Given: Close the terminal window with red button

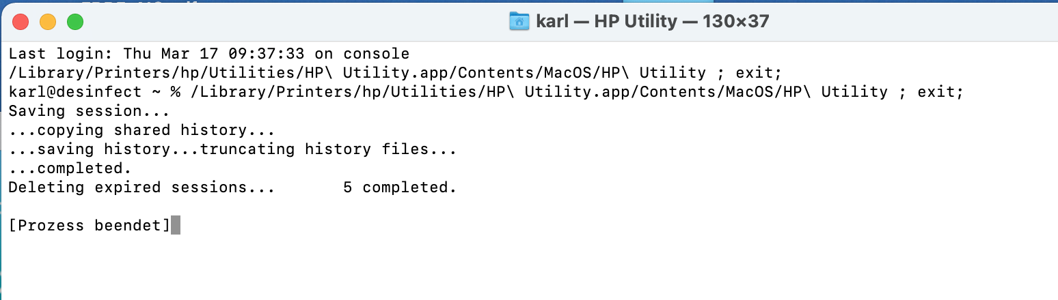Looking at the screenshot, I should (21, 22).
